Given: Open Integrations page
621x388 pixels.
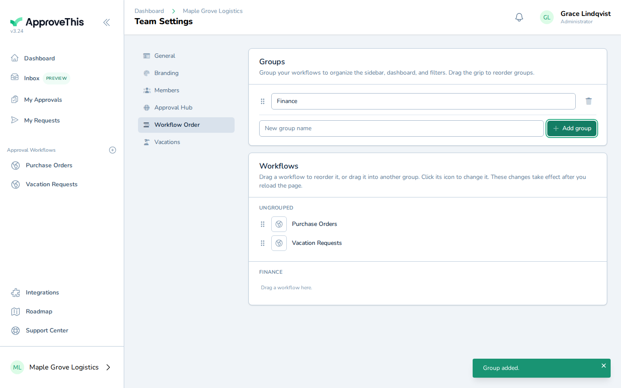Looking at the screenshot, I should tap(42, 293).
